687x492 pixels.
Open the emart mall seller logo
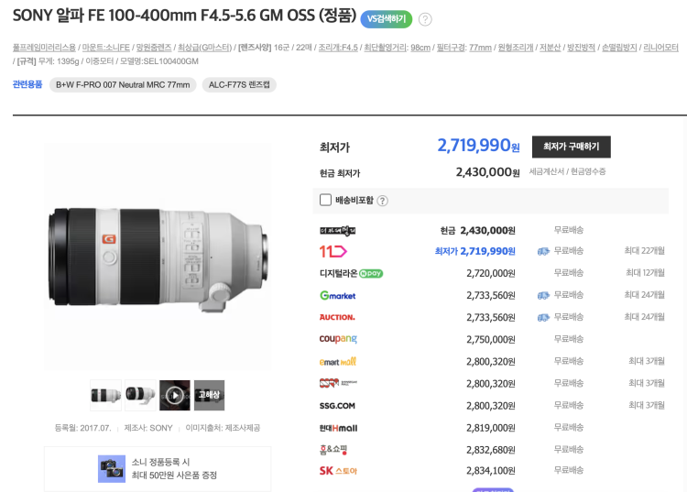click(337, 362)
